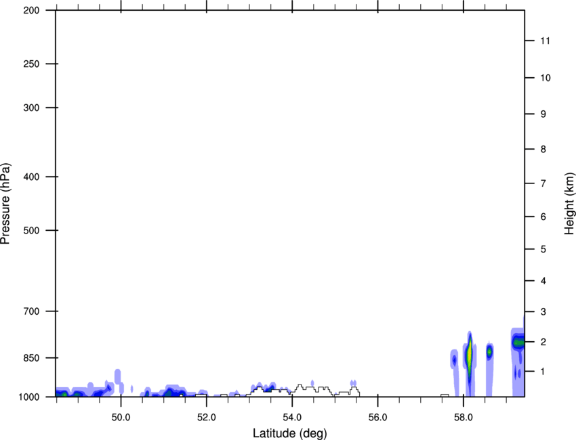Click the 300 pressure tick label
This screenshot has width=576, height=440.
[x=31, y=108]
